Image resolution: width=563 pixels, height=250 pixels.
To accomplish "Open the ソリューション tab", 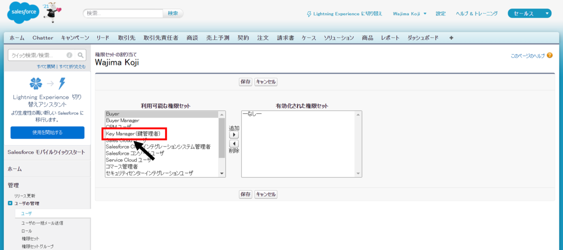I will point(339,38).
